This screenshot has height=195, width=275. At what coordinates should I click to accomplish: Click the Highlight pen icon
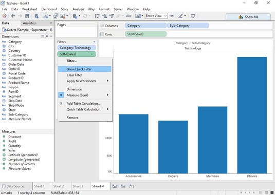[x=180, y=16]
